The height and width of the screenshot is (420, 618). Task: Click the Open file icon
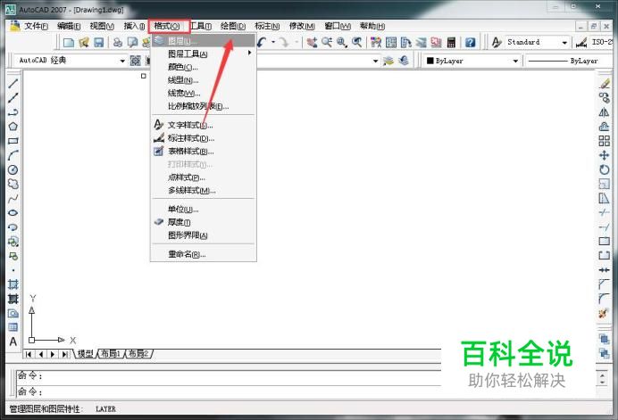(x=84, y=42)
